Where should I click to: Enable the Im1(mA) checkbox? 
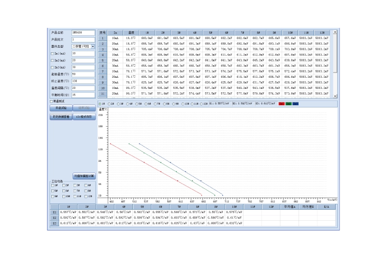[x=53, y=54]
